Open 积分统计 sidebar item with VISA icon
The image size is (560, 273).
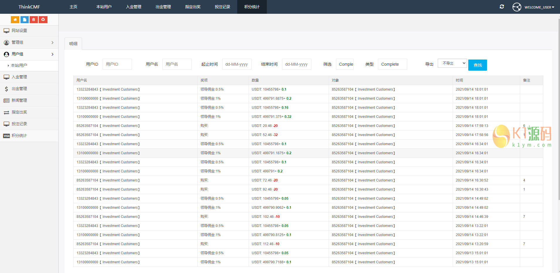tap(19, 136)
